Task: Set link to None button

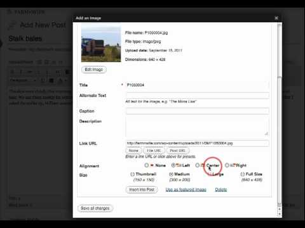Action: click(133, 151)
